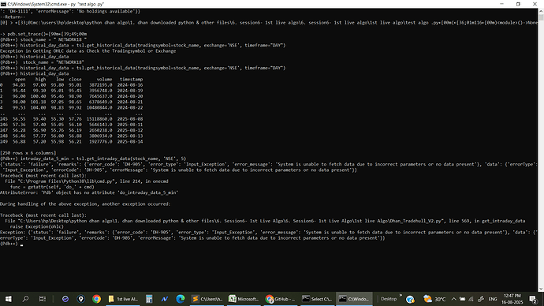Open the location-pin app in taskbar
The image size is (544, 306).
coord(81,299)
